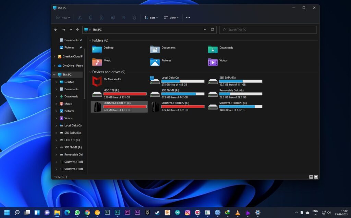The height and width of the screenshot is (218, 351).
Task: Click the Paste clipboard icon in toolbar
Action: tap(101, 18)
